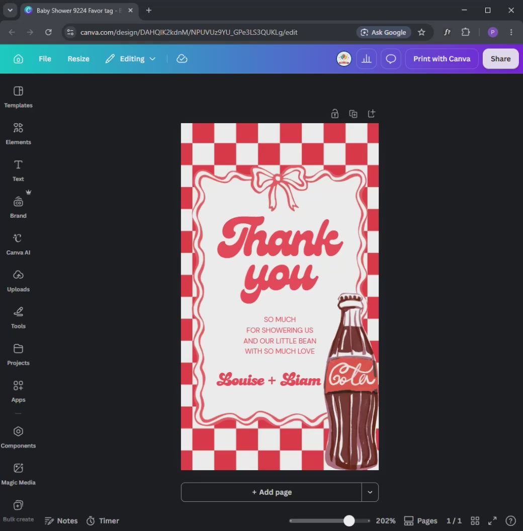Click the Share button
The width and height of the screenshot is (523, 531).
(x=500, y=59)
